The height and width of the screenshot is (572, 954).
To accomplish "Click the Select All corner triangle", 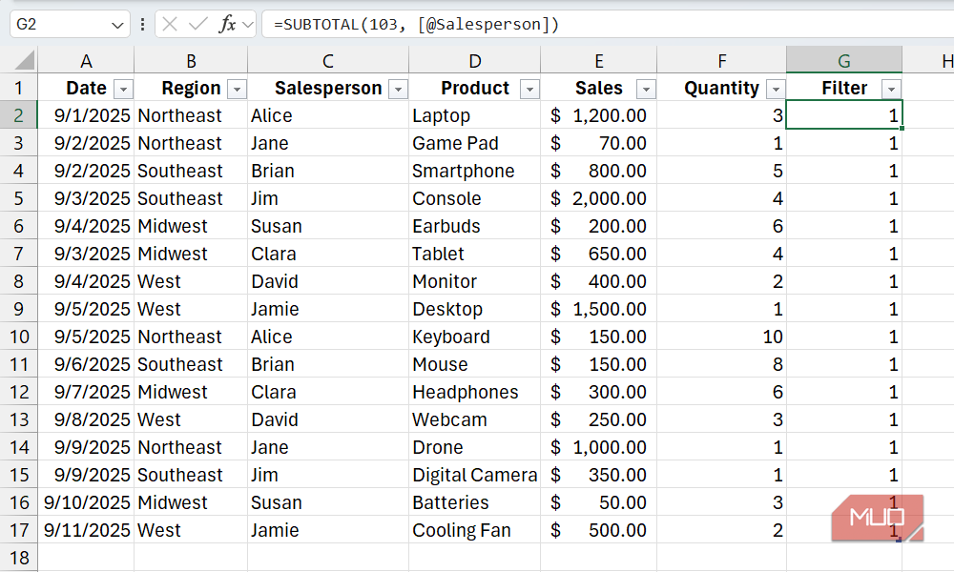I will point(19,61).
